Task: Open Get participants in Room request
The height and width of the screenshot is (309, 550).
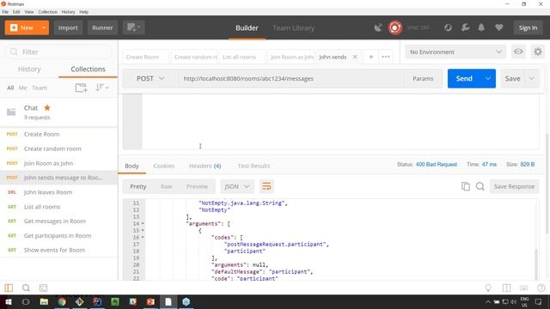Action: 59,236
